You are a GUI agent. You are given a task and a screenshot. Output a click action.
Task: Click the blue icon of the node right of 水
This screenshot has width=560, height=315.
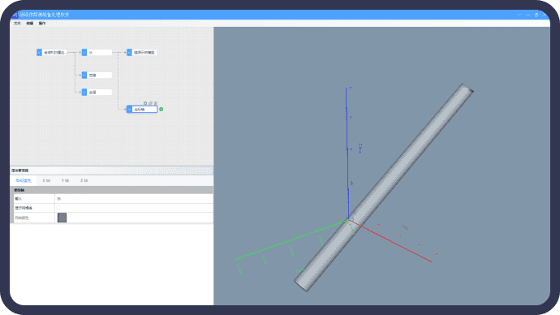tap(129, 53)
